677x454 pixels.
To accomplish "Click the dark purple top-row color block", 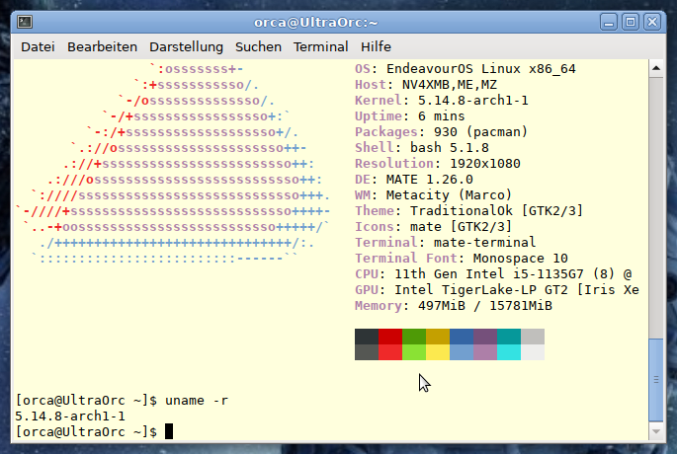I will pyautogui.click(x=485, y=337).
